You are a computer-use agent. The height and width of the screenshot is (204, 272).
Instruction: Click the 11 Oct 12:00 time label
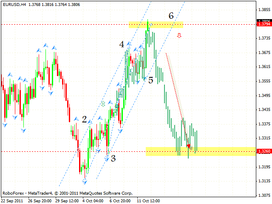tap(148, 201)
